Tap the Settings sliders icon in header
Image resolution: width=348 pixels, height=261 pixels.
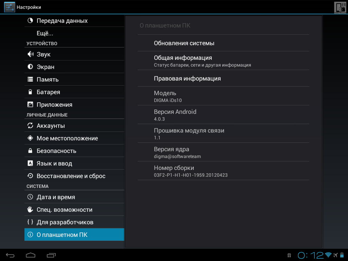pyautogui.click(x=10, y=7)
